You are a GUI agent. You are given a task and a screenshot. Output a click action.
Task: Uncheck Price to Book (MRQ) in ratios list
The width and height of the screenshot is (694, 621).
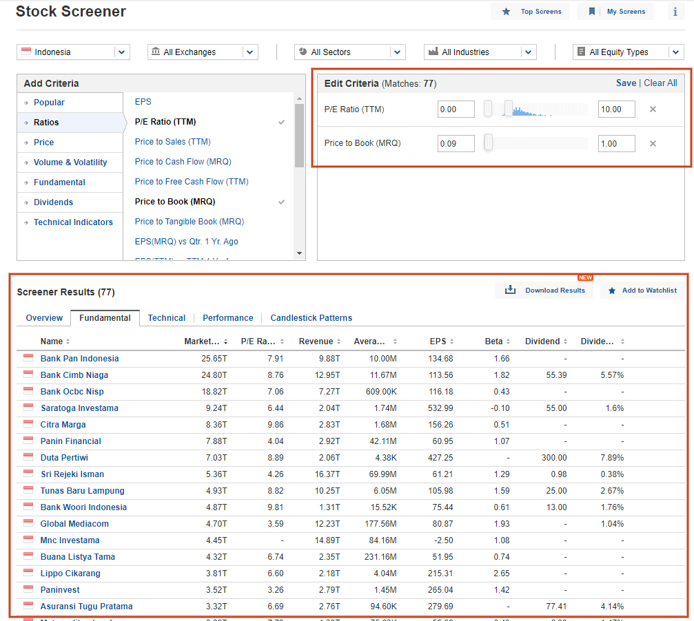[x=281, y=202]
